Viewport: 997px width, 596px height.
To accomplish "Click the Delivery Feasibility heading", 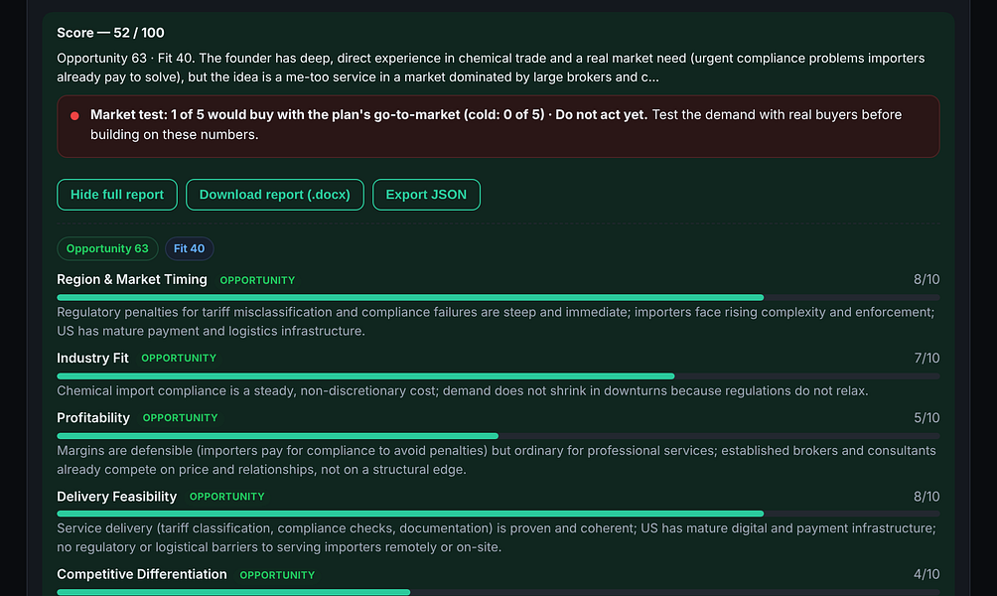I will coord(116,497).
